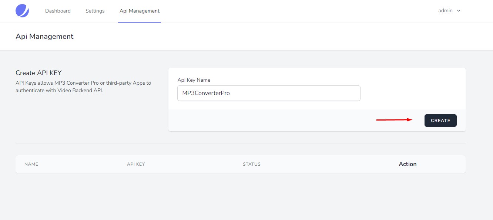The width and height of the screenshot is (493, 220).
Task: Click the NAME column header
Action: pyautogui.click(x=31, y=164)
